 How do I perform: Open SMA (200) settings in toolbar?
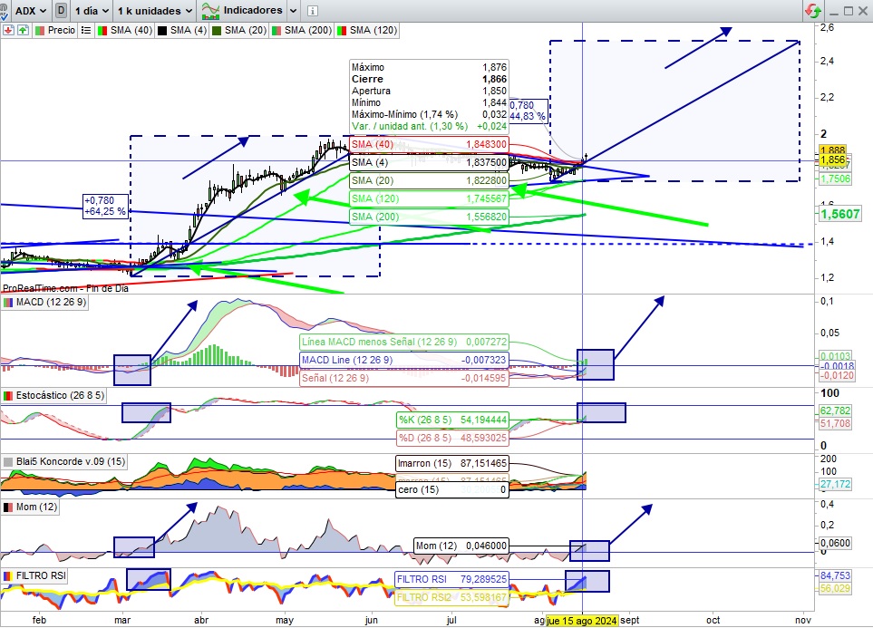(302, 30)
